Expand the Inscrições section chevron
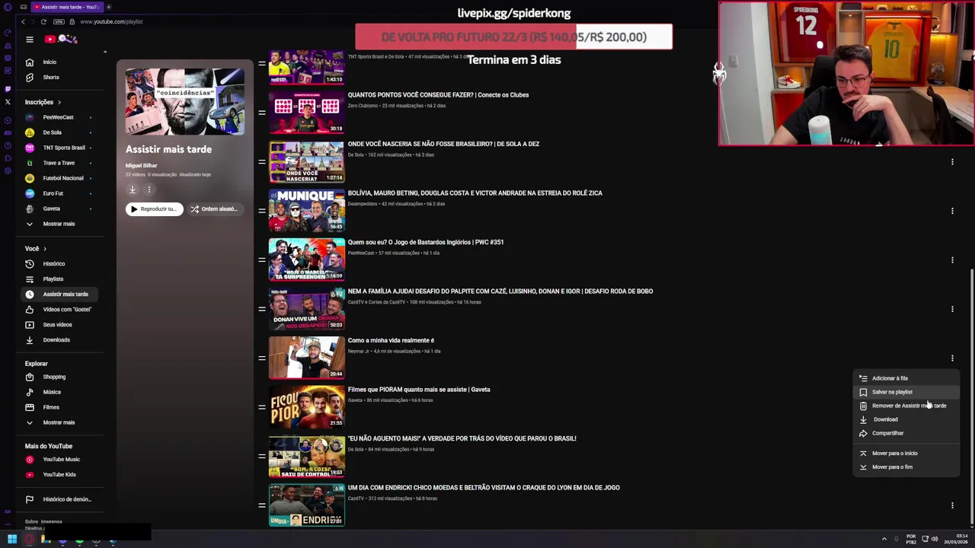 tap(59, 102)
